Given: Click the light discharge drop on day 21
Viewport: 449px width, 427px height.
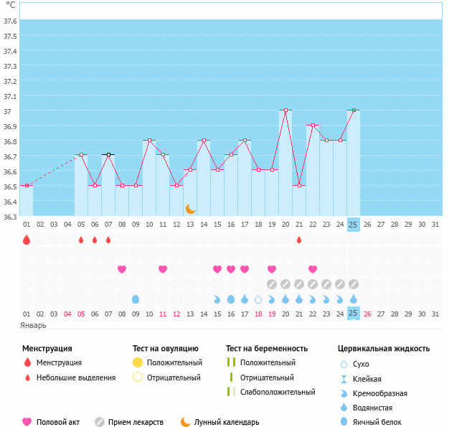Looking at the screenshot, I should [299, 240].
